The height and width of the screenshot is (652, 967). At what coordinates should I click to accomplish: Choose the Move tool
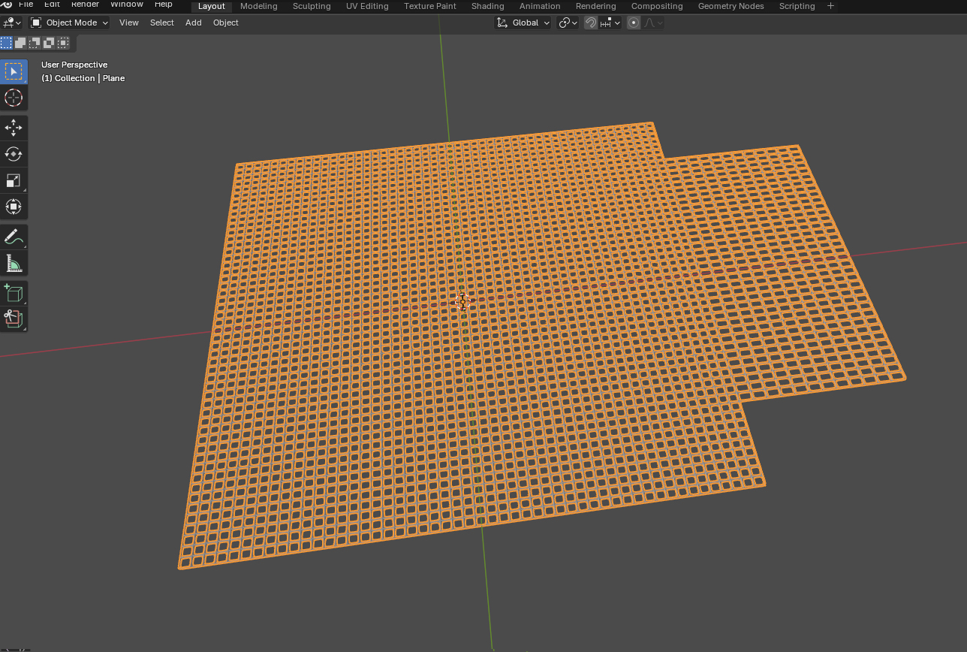click(x=14, y=128)
